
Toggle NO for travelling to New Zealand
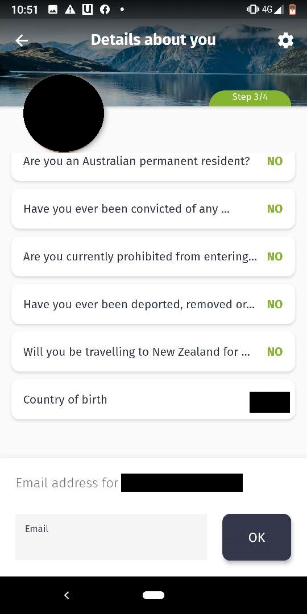click(275, 352)
